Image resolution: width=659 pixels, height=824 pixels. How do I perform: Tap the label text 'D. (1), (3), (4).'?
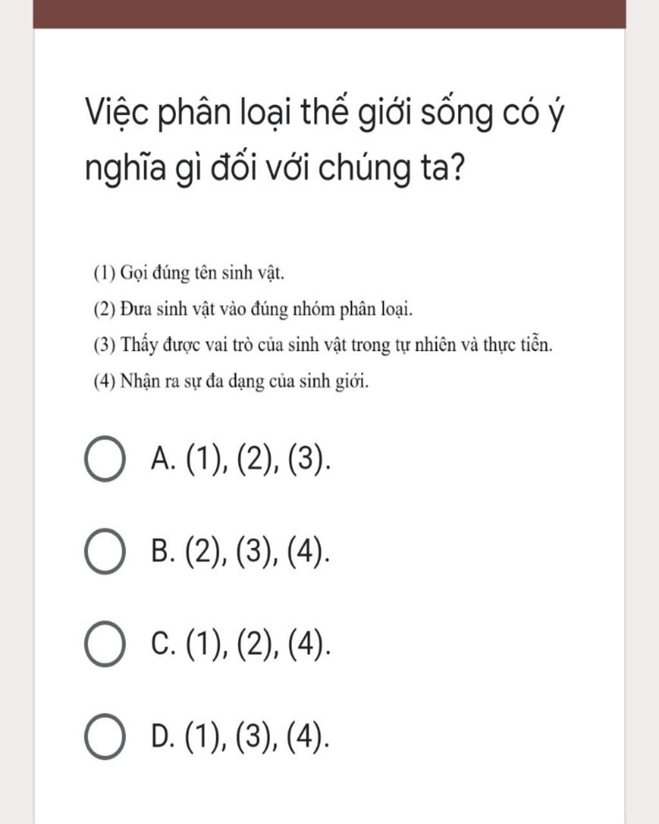click(x=241, y=738)
